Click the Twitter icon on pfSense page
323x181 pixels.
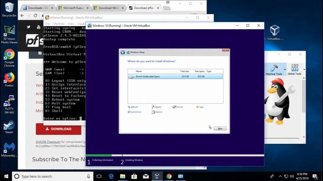pos(28,27)
